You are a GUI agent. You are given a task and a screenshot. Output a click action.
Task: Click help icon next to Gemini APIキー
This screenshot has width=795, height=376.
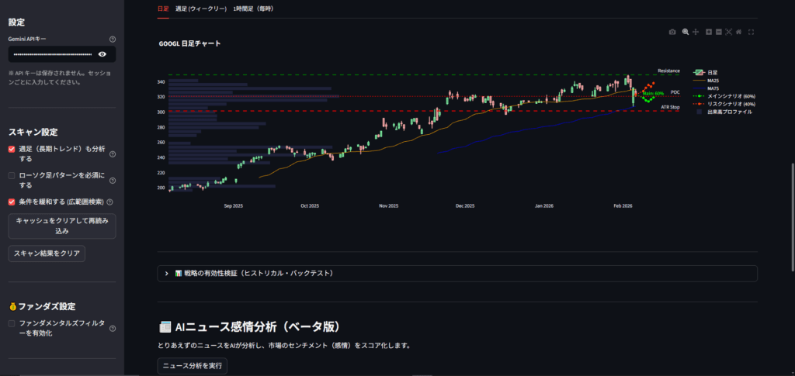click(113, 39)
